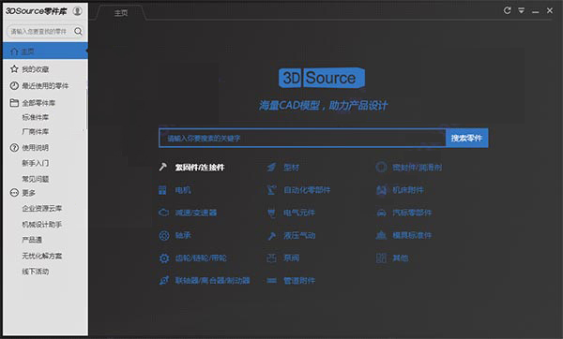Open 产品通 in sidebar
Image resolution: width=563 pixels, height=339 pixels.
[x=32, y=240]
